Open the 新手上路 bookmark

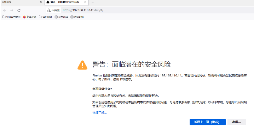(30, 17)
